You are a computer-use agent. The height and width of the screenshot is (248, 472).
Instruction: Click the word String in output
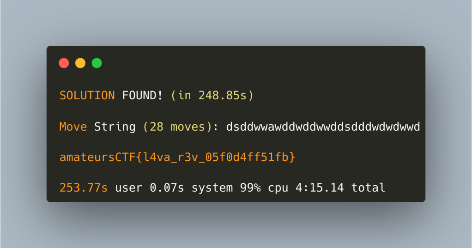tap(115, 127)
